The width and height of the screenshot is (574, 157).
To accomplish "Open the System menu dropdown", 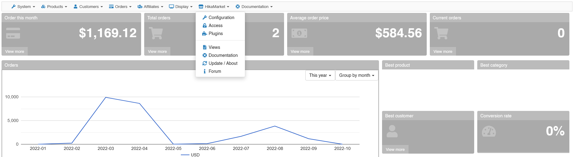I will pos(23,6).
